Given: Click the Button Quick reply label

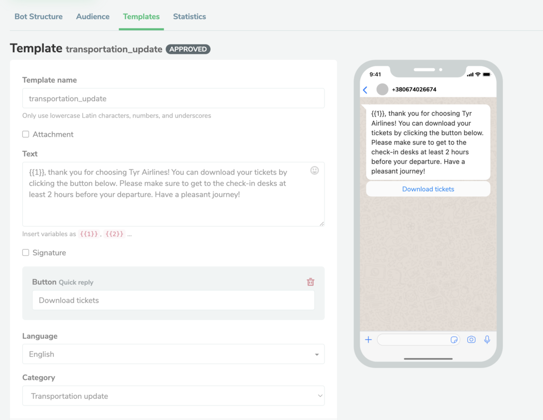Looking at the screenshot, I should point(63,282).
